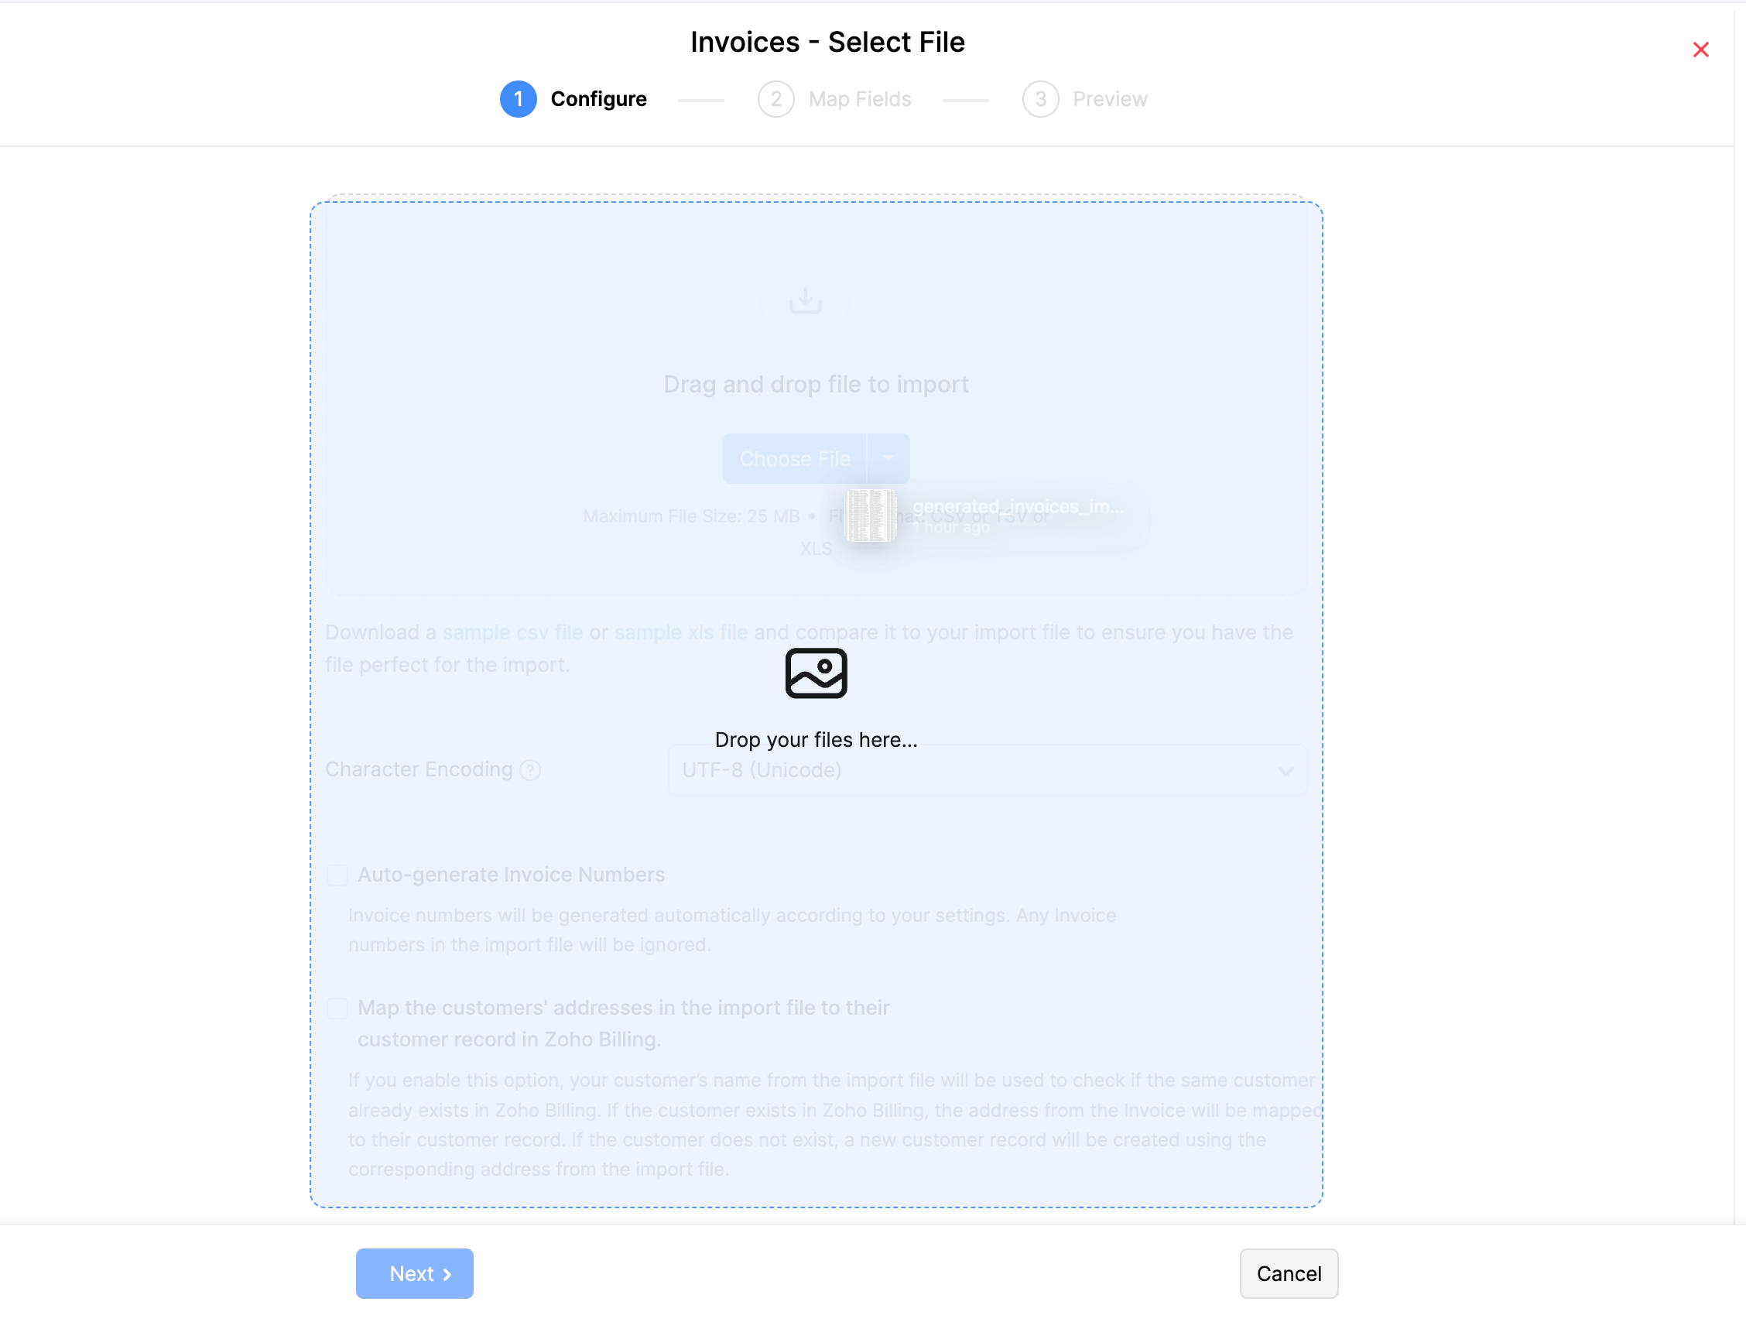1746x1322 pixels.
Task: Click the chevron arrow inside Next button
Action: pos(447,1273)
